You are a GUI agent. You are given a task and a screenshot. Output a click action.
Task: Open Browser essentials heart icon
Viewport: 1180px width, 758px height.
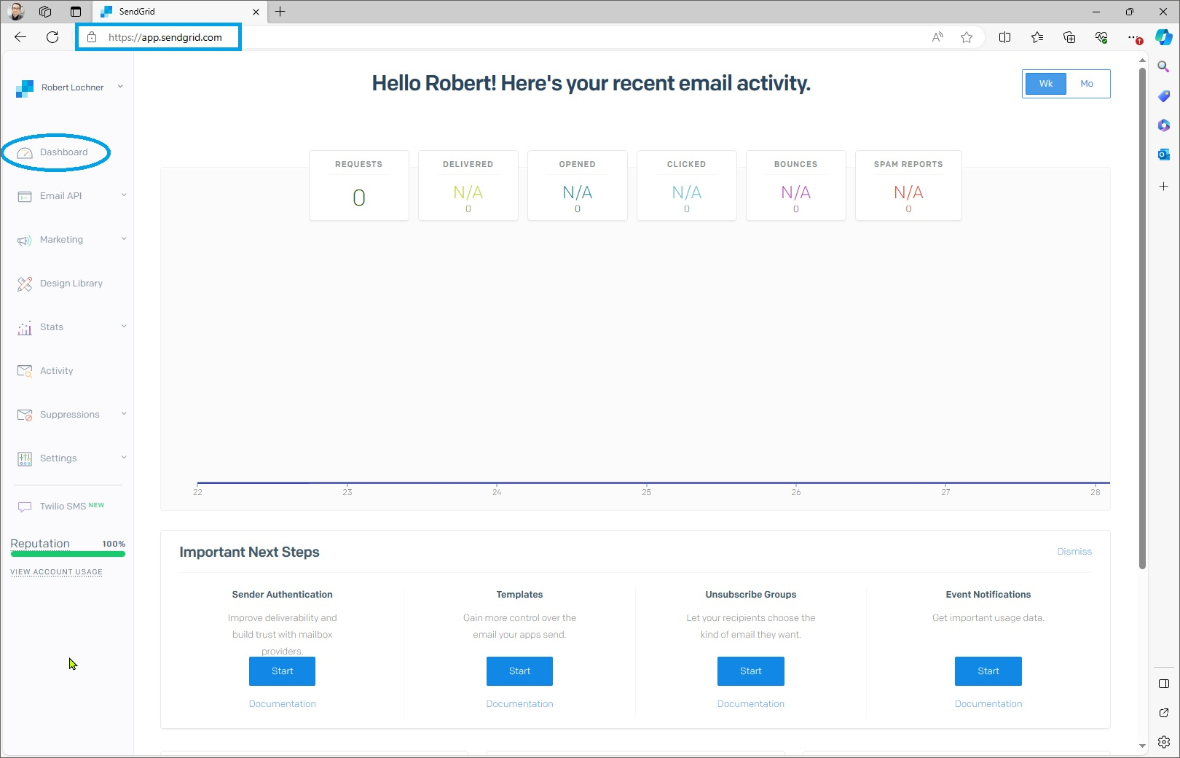point(1101,37)
